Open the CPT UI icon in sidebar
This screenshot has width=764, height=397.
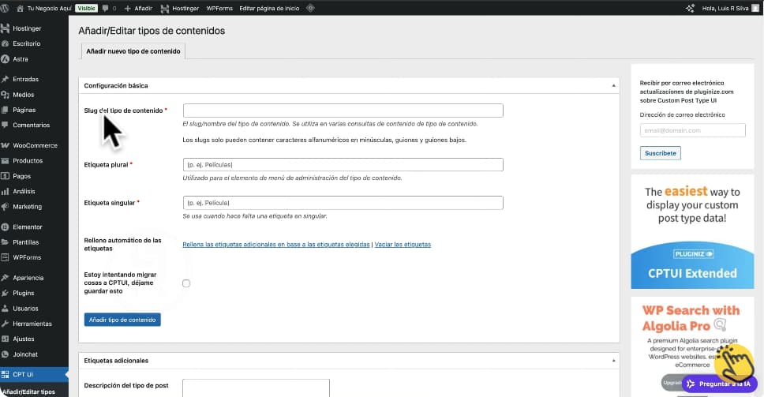click(6, 375)
